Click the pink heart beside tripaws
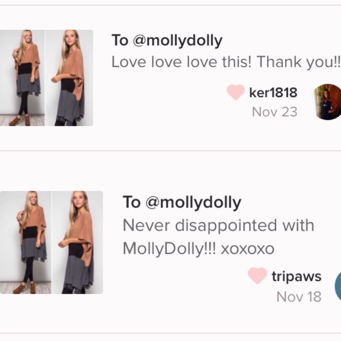The image size is (341, 341). pyautogui.click(x=258, y=276)
